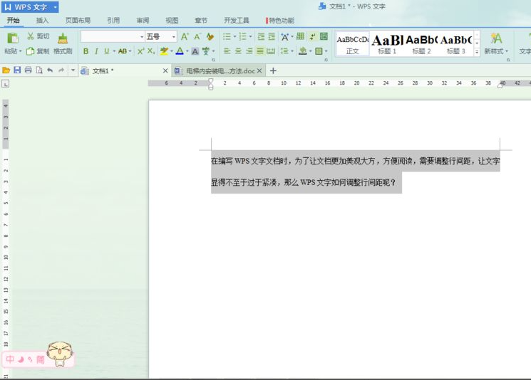Increase font size with A+ icon
531x380 pixels.
click(185, 36)
